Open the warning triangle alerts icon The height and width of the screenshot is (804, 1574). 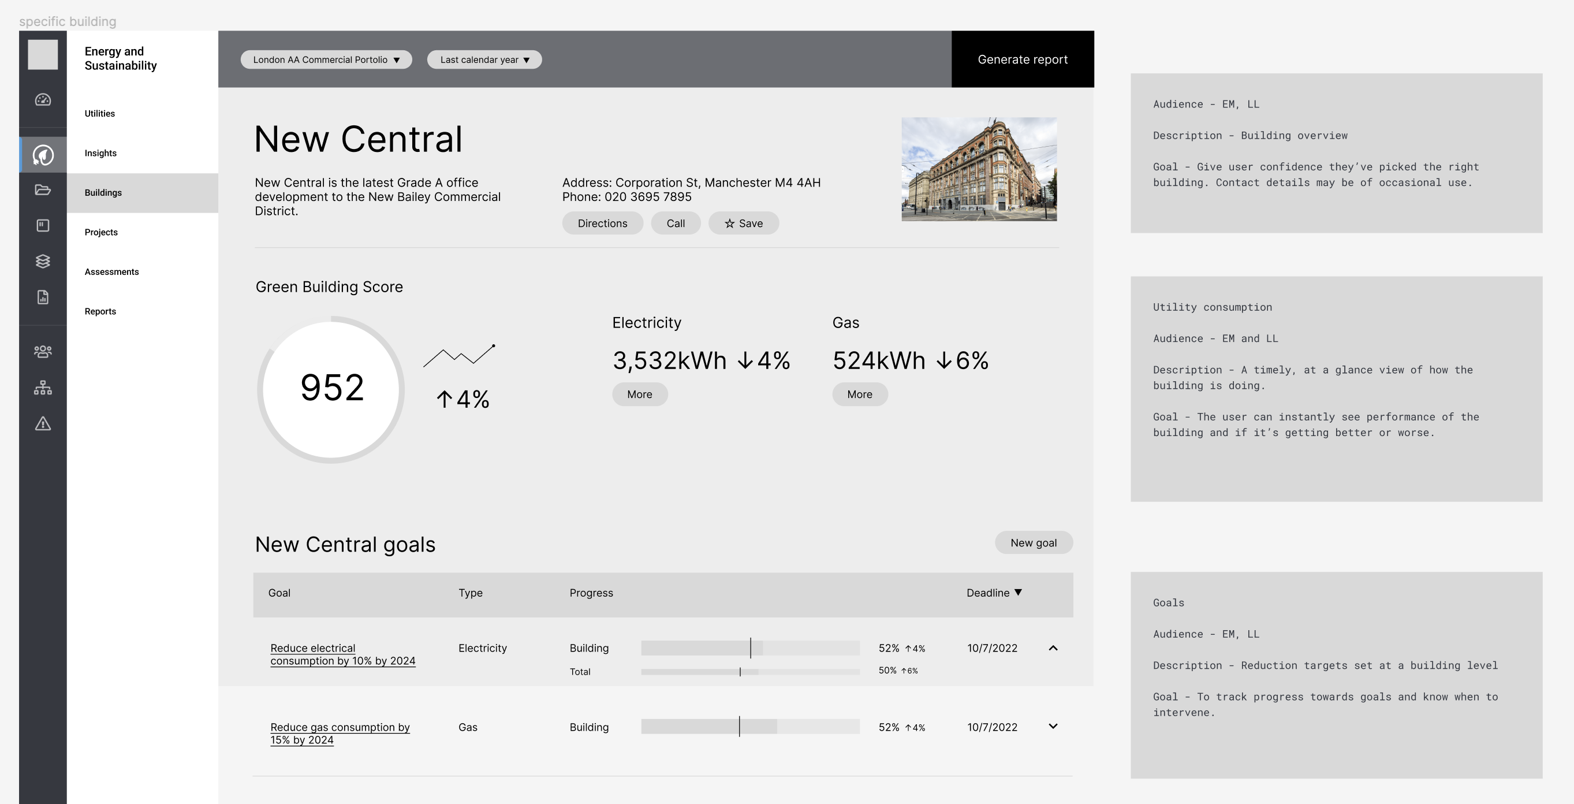click(43, 423)
